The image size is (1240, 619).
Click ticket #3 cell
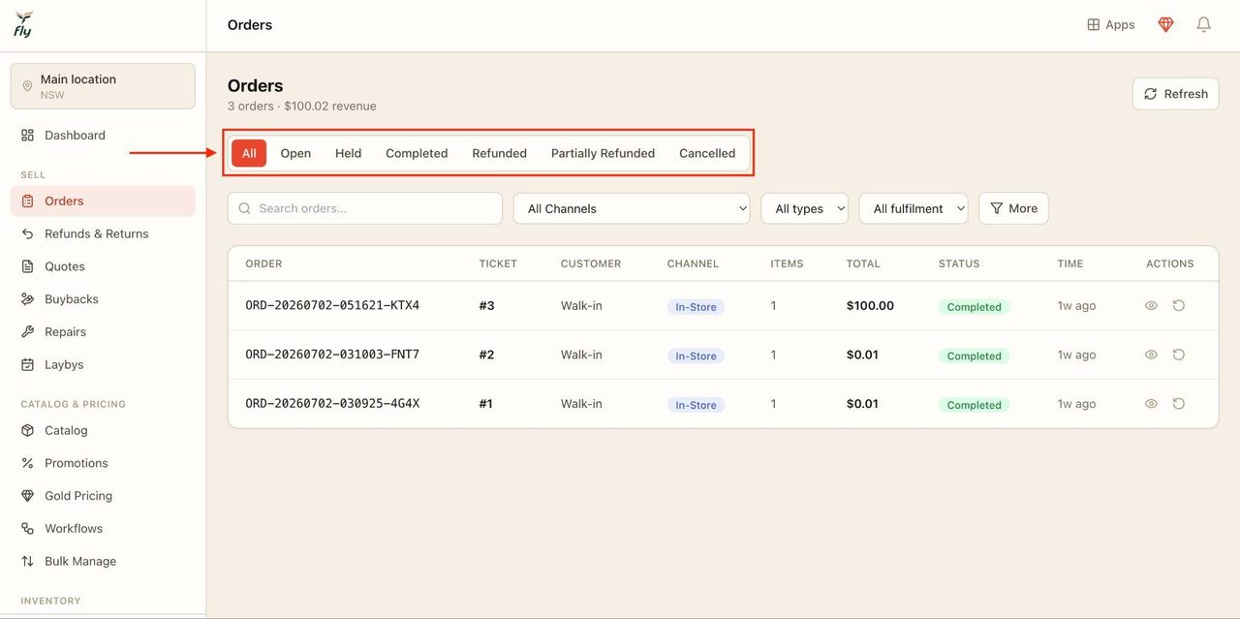click(x=486, y=306)
